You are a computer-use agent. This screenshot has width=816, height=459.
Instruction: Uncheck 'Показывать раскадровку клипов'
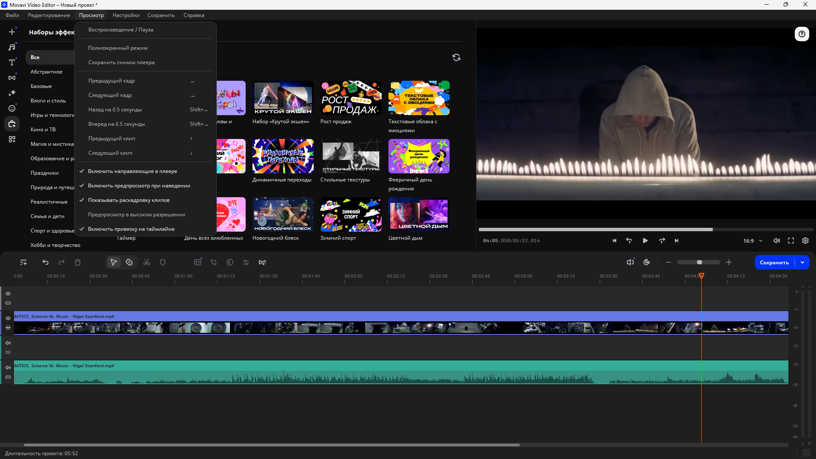click(x=128, y=200)
